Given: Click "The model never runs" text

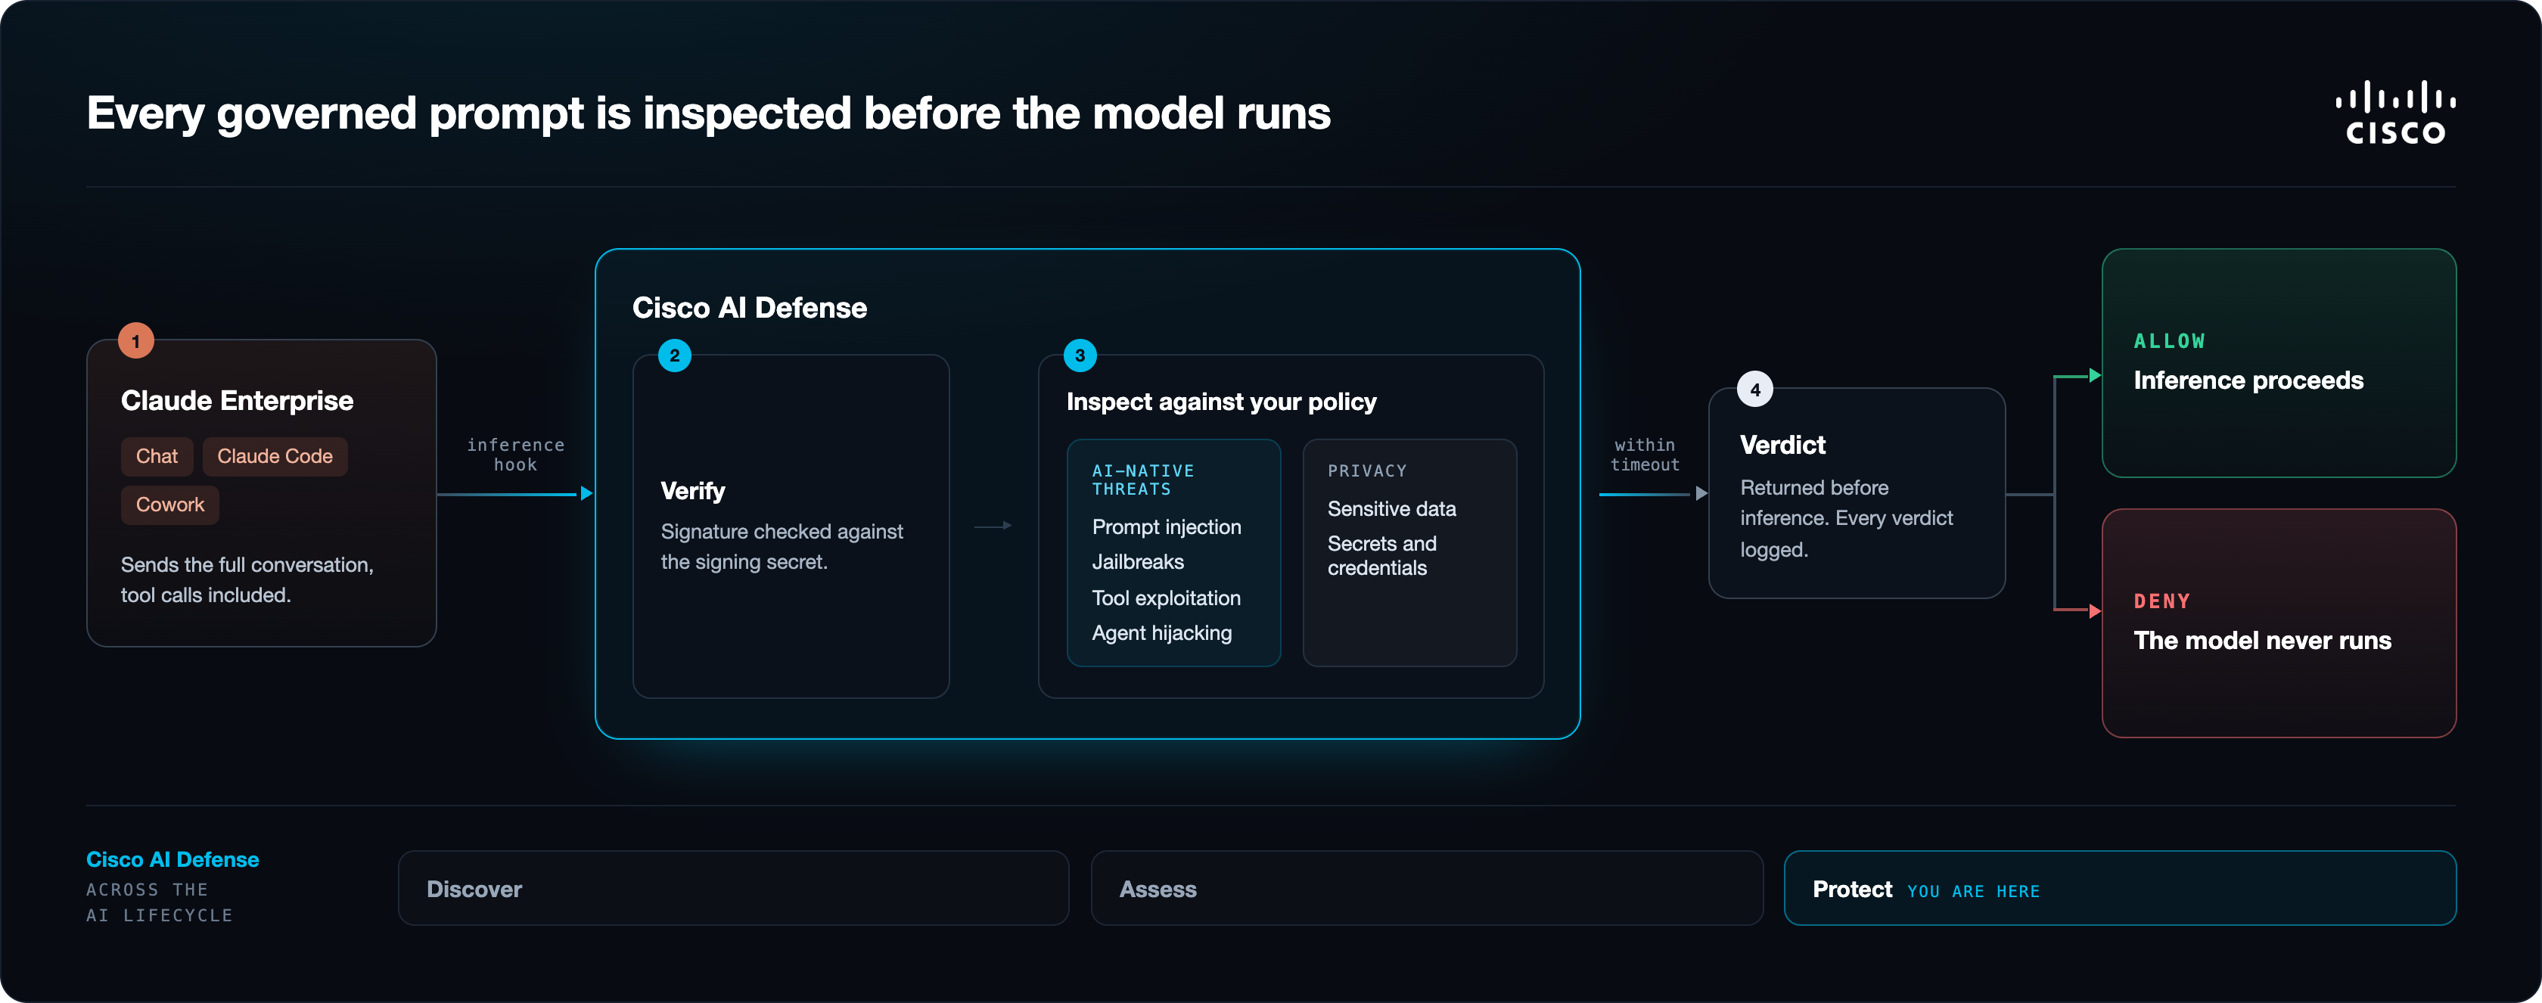Looking at the screenshot, I should [x=2262, y=641].
